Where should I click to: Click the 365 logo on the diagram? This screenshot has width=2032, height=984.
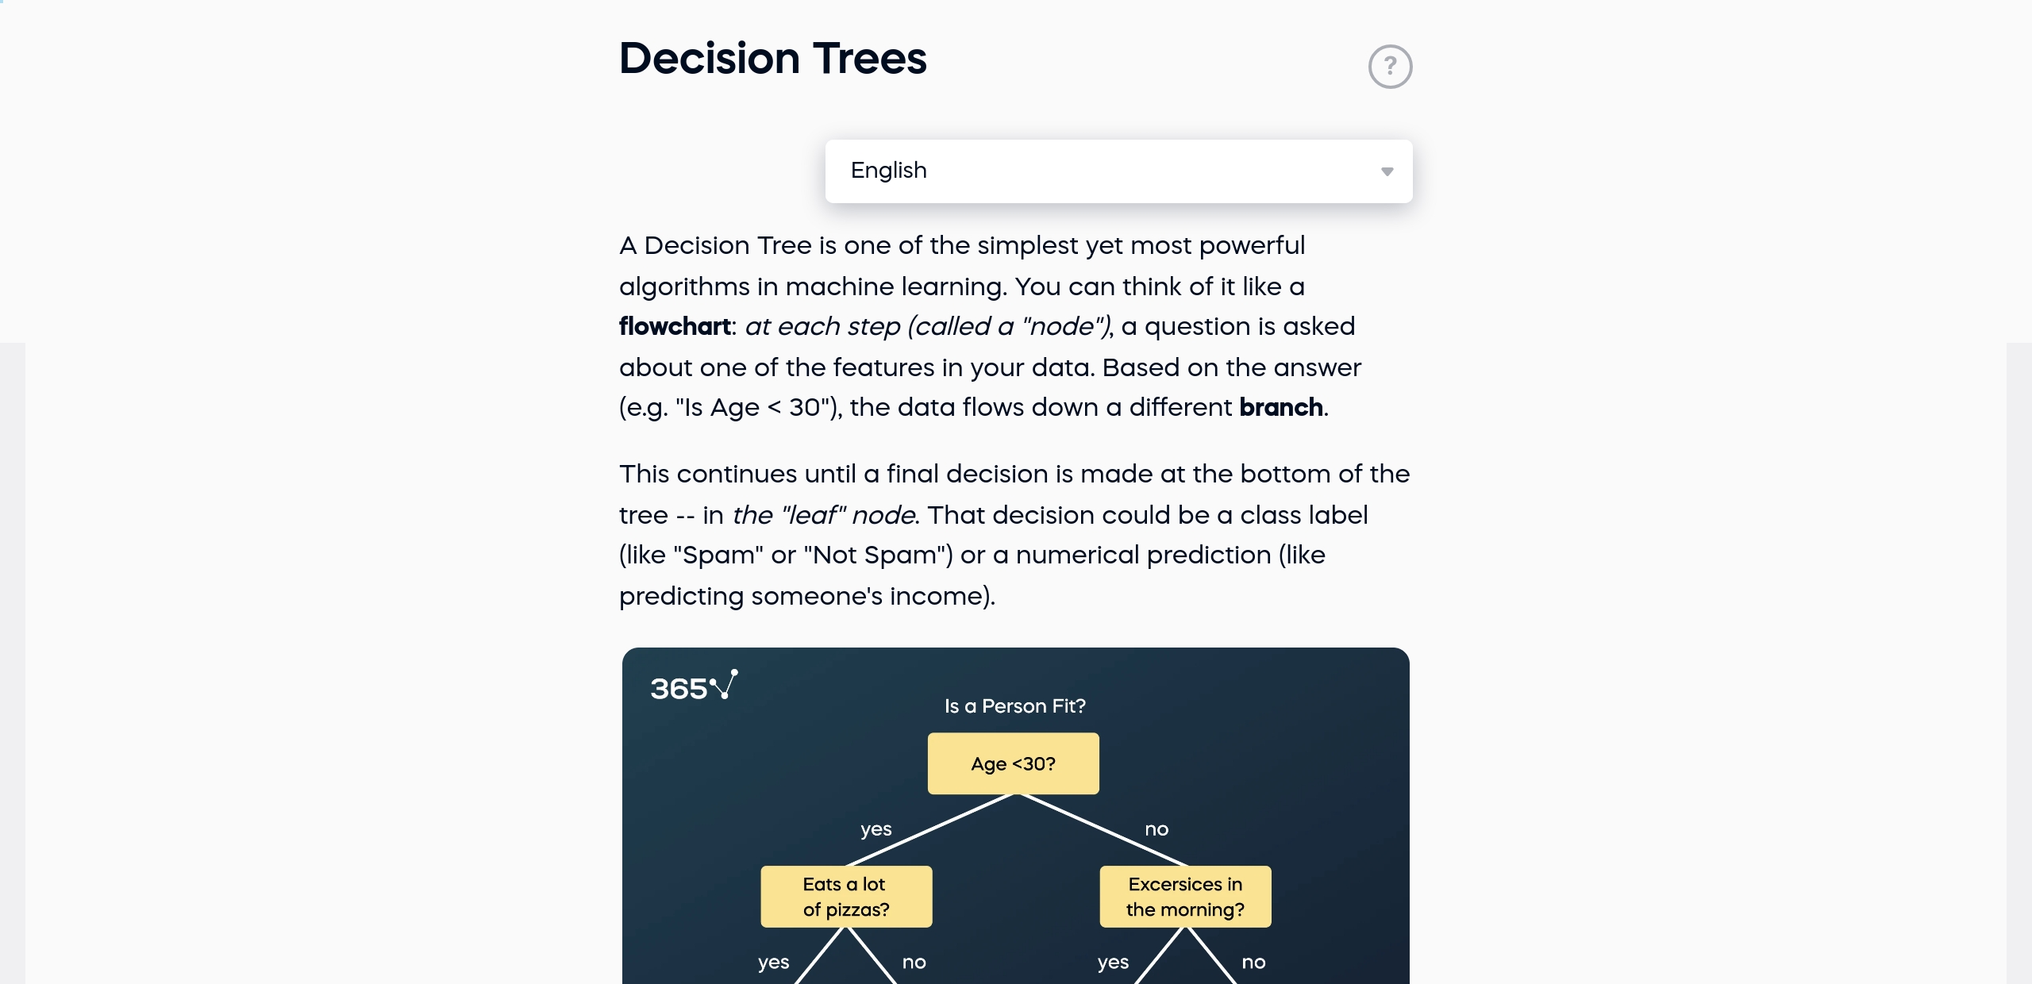point(692,686)
